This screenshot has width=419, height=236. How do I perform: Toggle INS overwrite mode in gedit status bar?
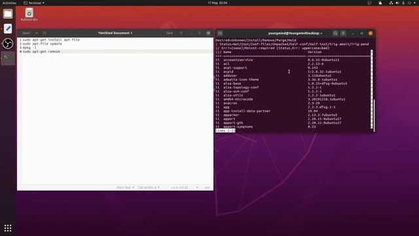[207, 187]
